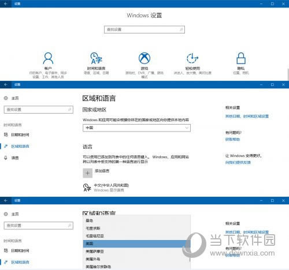Open the 帐户 (Accounts) person icon
This screenshot has width=289, height=270.
pyautogui.click(x=48, y=58)
